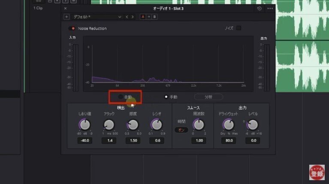Screen dimensions: 329x184
Task: Close the オーディオ 1 - Slot 3 plugin window
Action: (65, 9)
